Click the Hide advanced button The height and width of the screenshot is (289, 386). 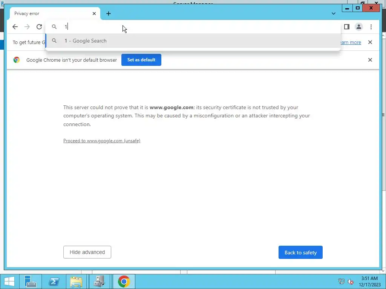coord(87,252)
